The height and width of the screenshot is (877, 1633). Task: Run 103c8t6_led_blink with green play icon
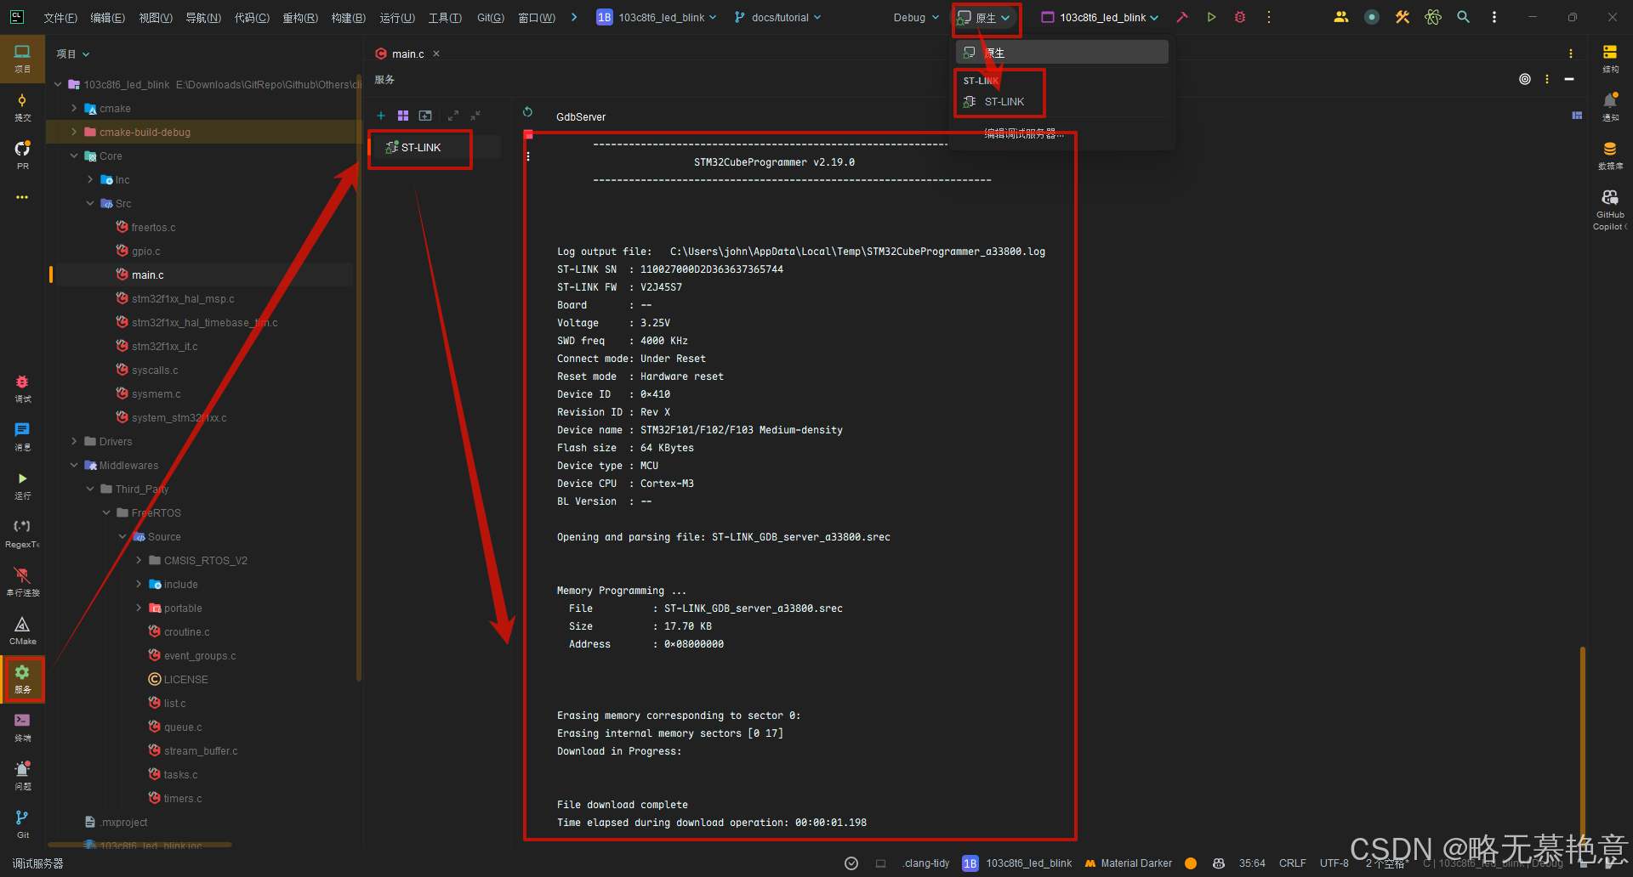tap(1211, 17)
